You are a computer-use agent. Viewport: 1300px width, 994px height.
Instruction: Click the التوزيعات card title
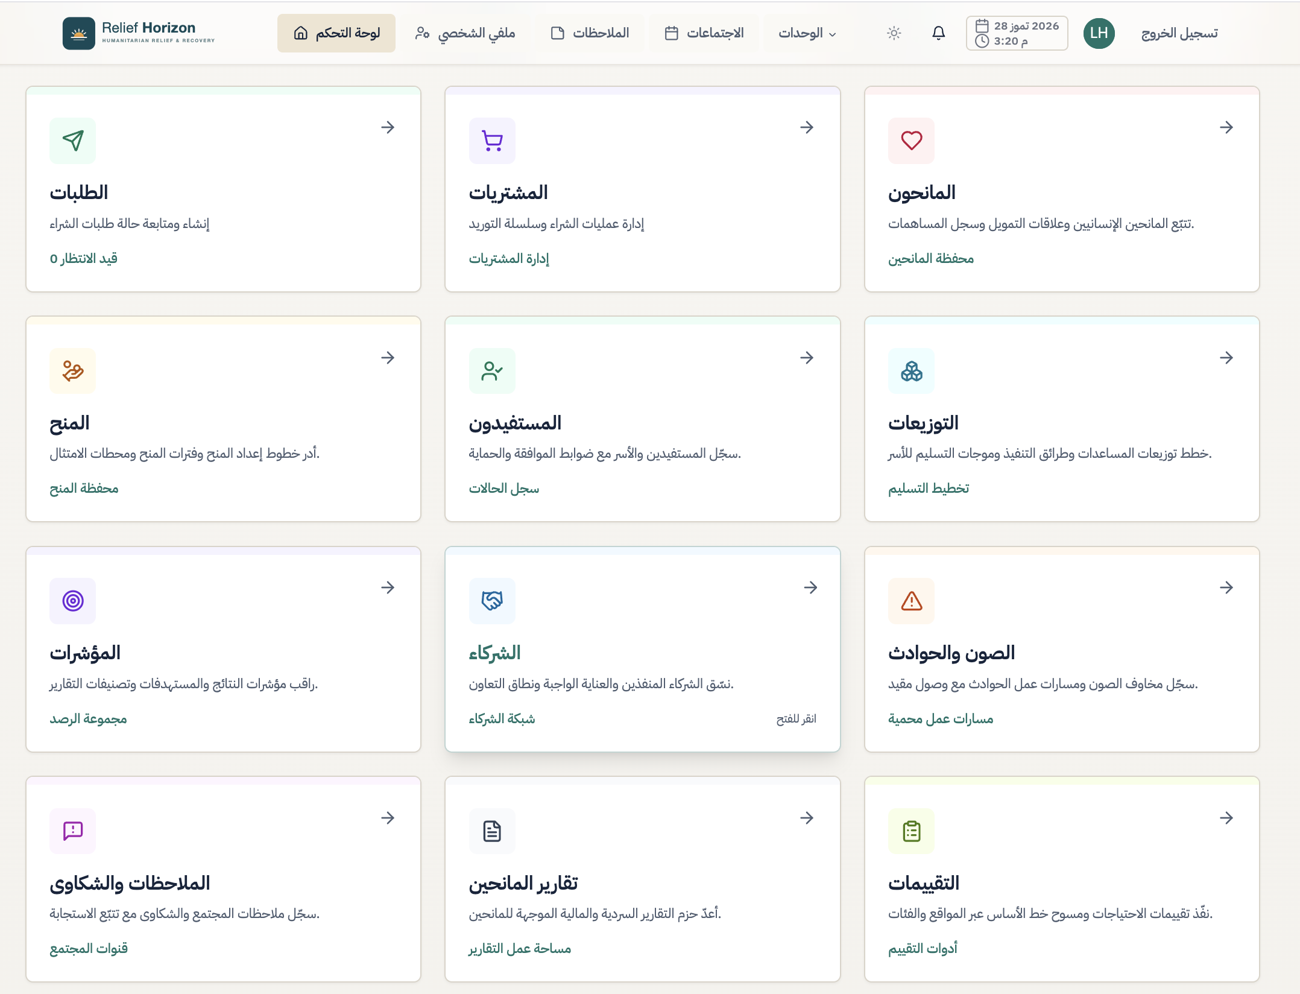click(923, 423)
